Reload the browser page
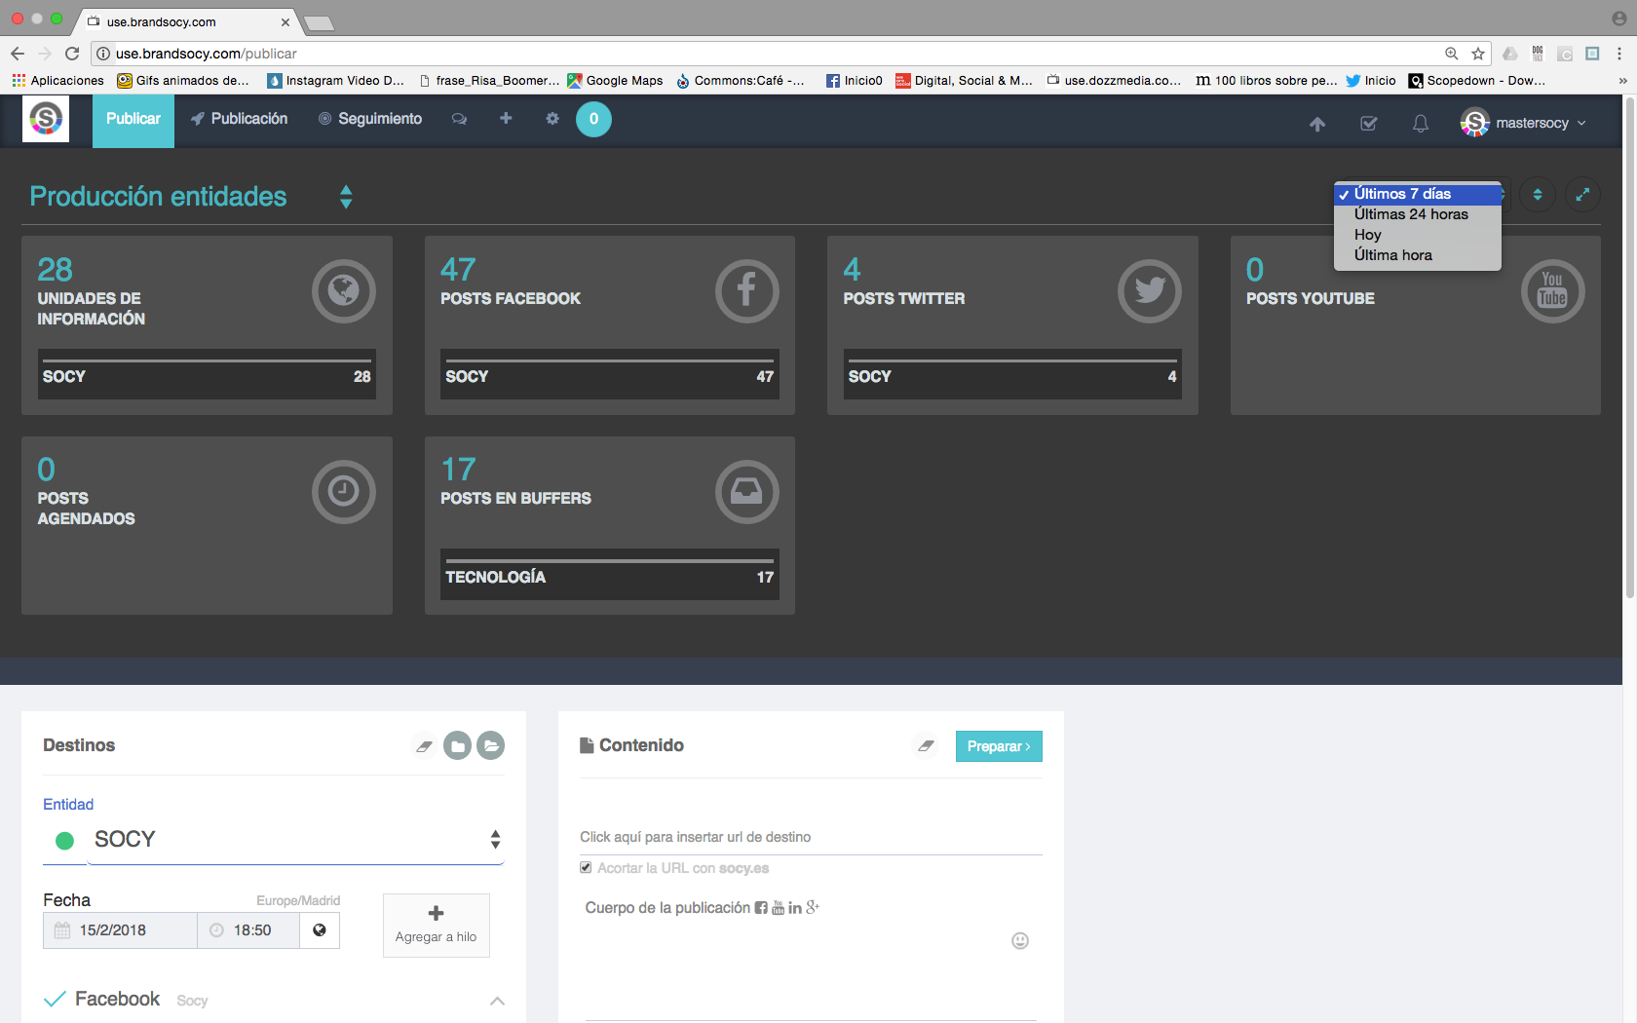This screenshot has height=1023, width=1637. pyautogui.click(x=72, y=54)
